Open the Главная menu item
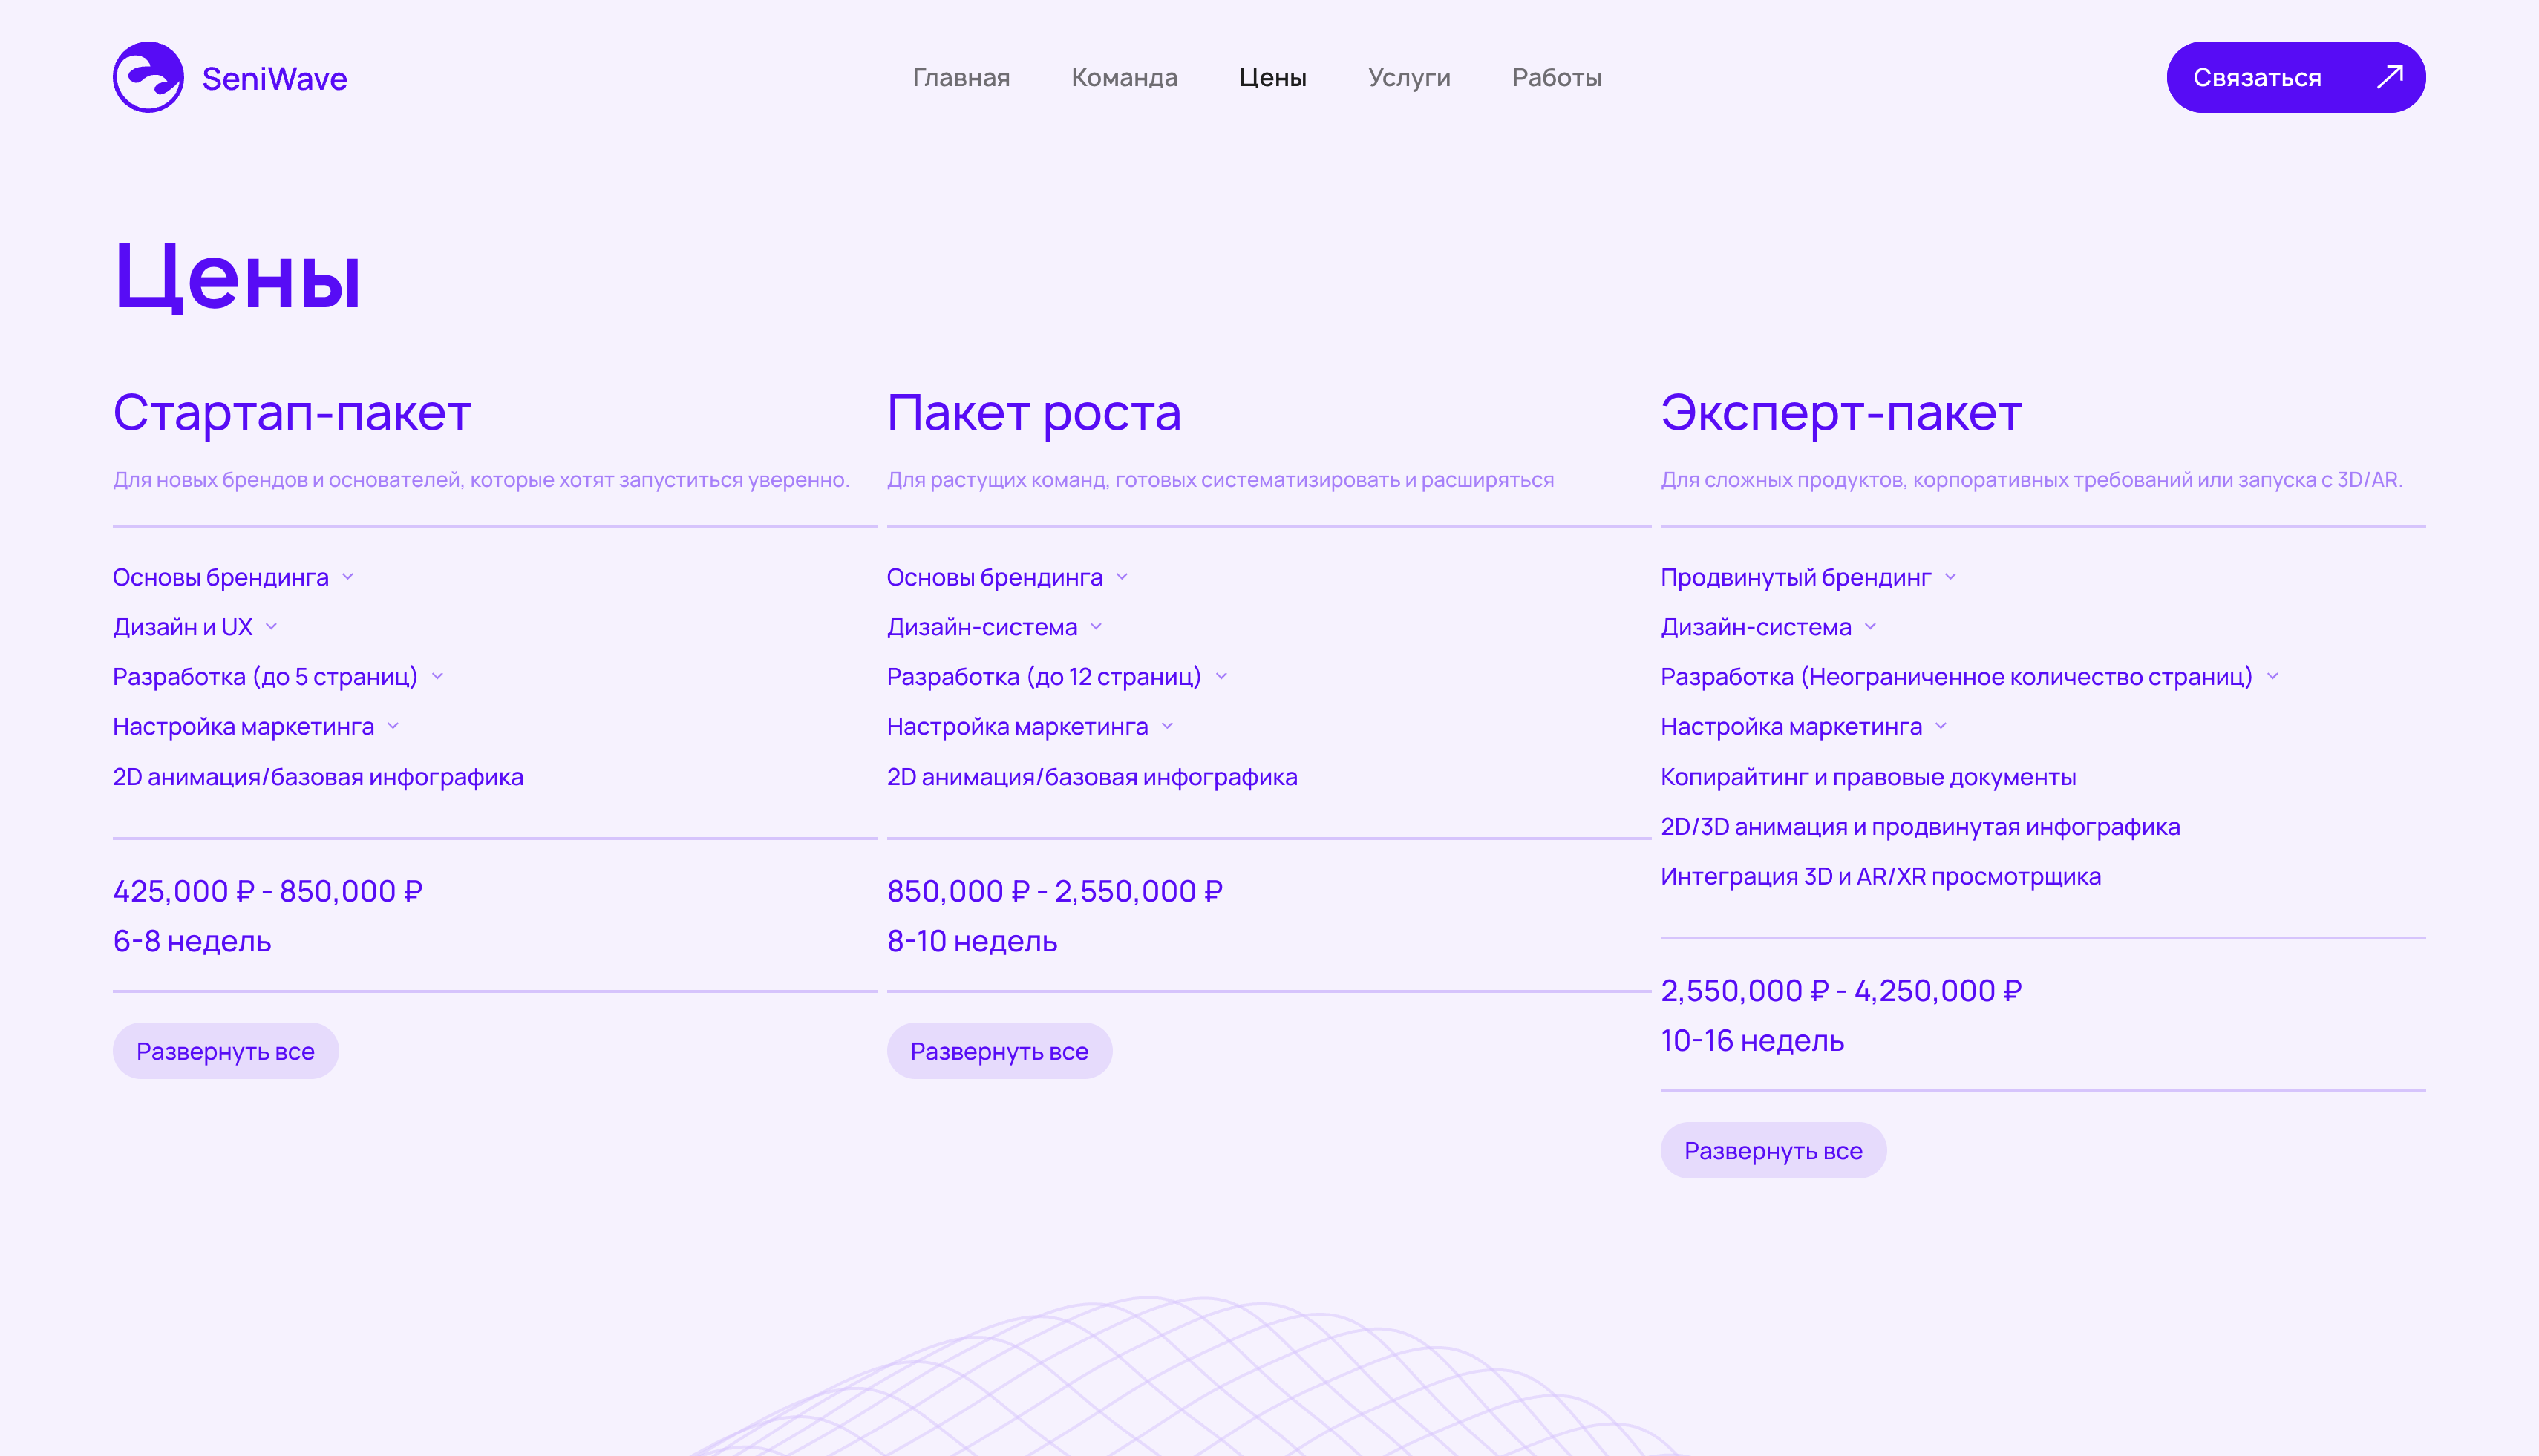Image resolution: width=2539 pixels, height=1456 pixels. [x=961, y=78]
